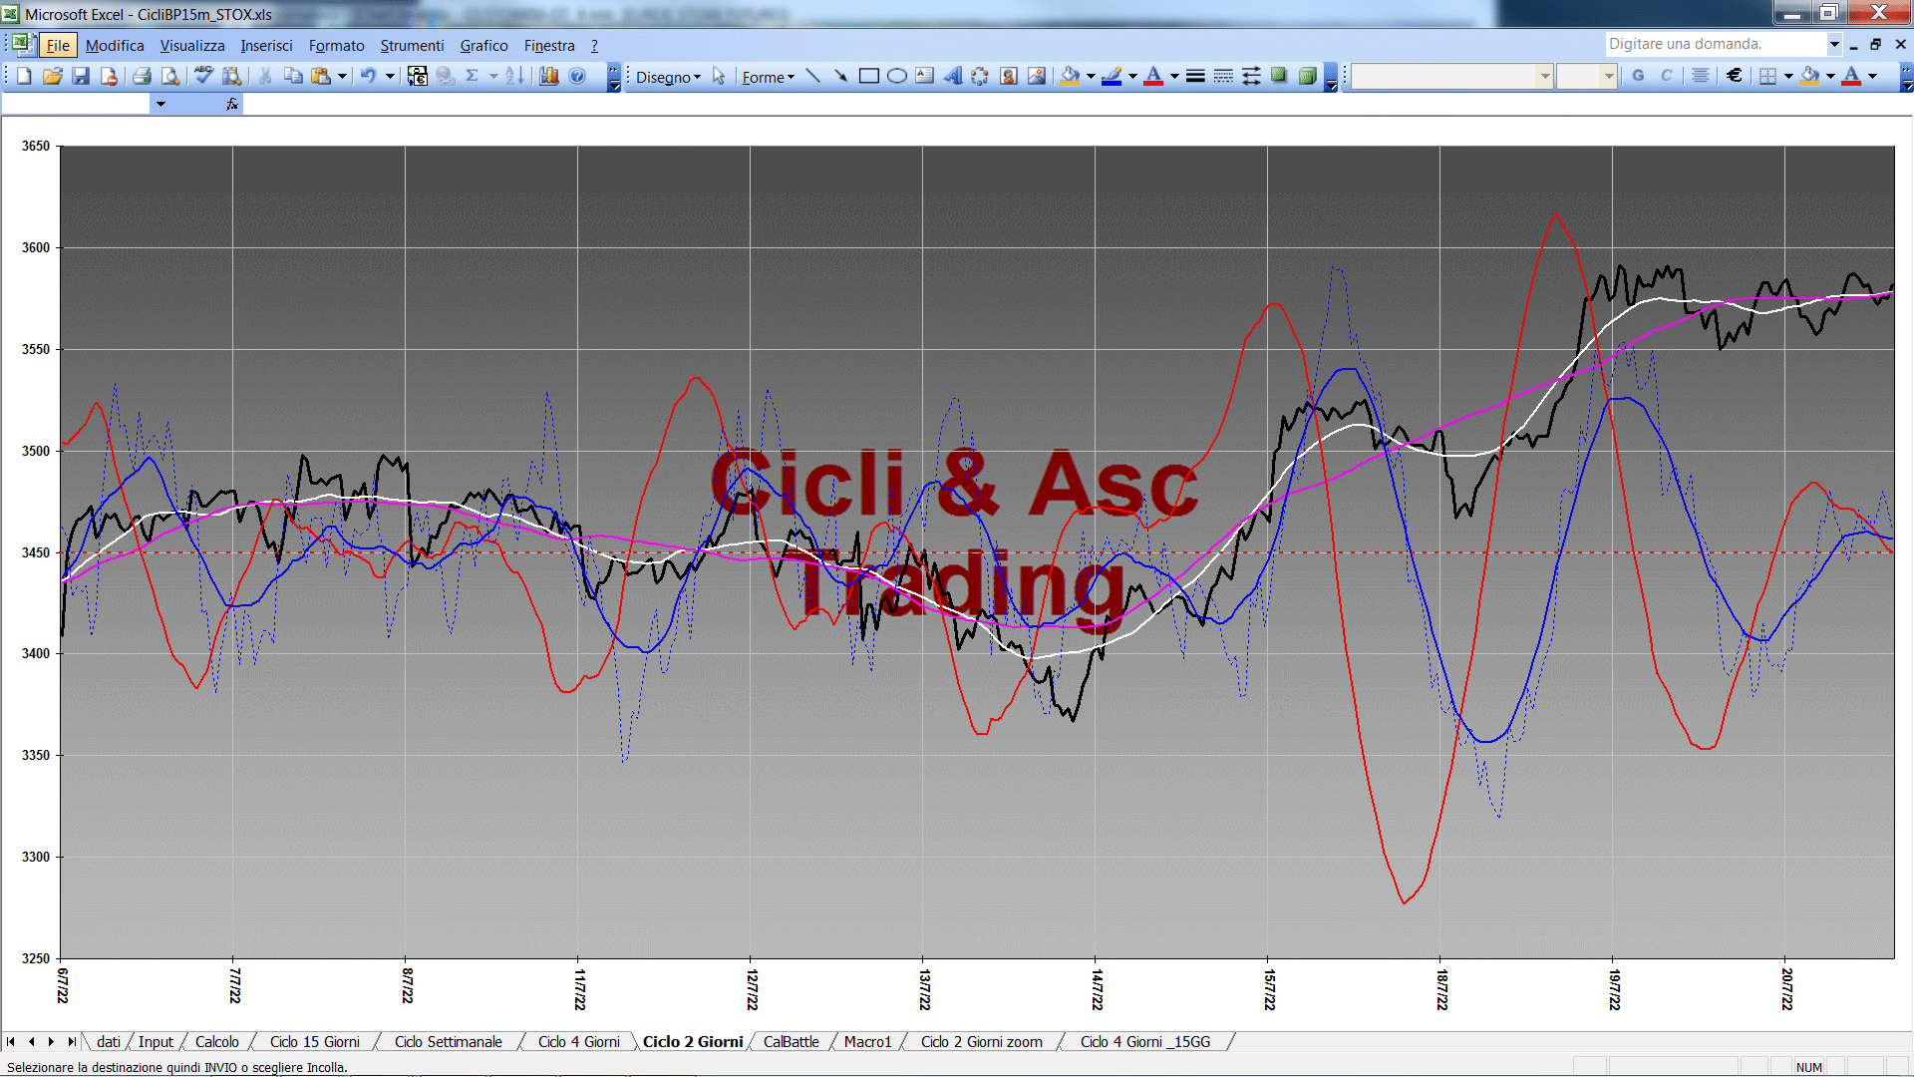Switch to the CalBattle sheet tab
This screenshot has height=1077, width=1914.
pos(791,1041)
